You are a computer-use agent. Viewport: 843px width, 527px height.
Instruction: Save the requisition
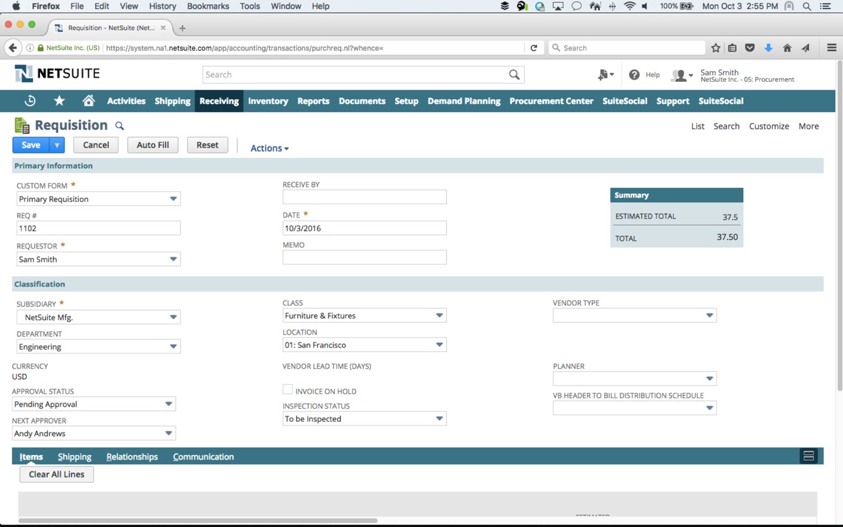31,145
